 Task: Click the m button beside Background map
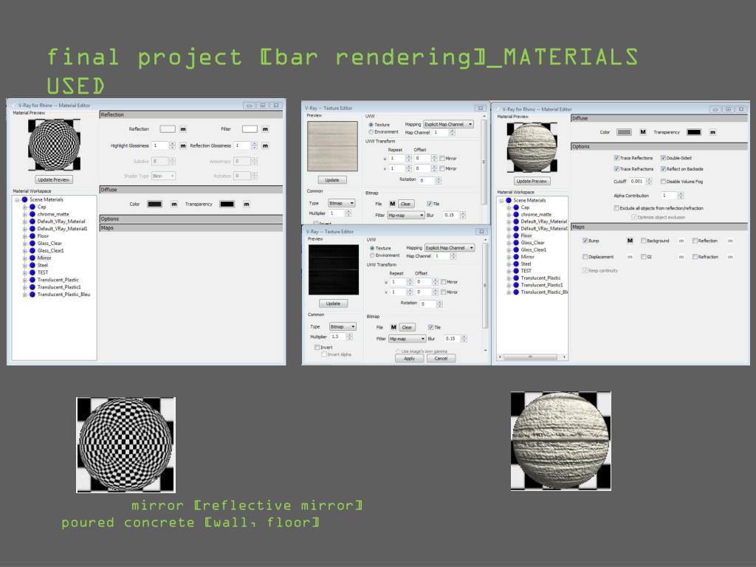[x=681, y=241]
